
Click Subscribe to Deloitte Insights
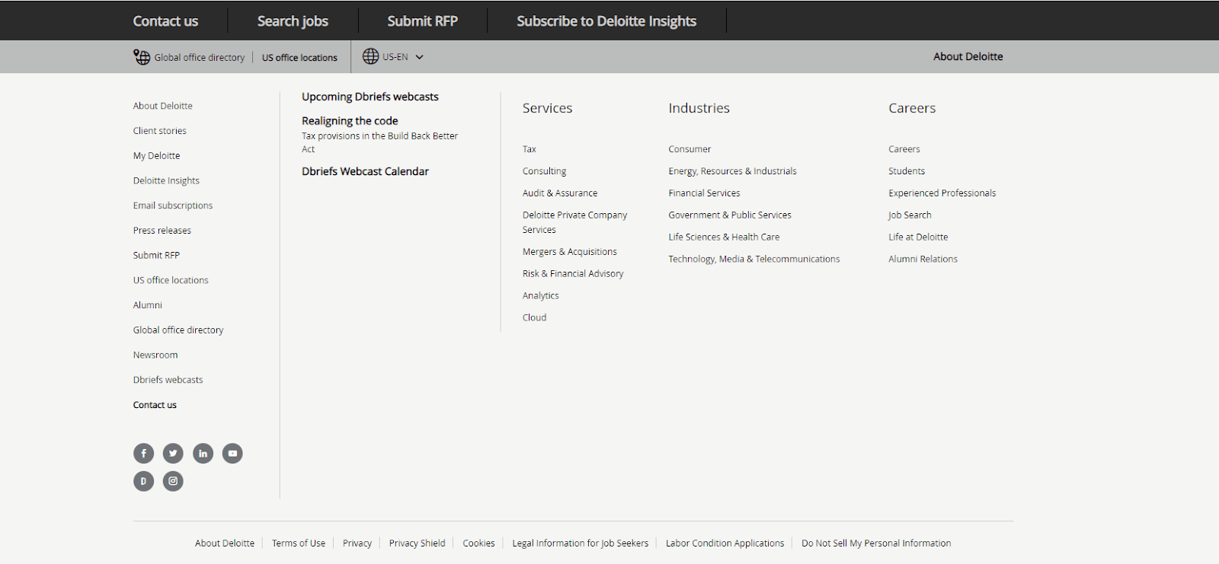(606, 21)
